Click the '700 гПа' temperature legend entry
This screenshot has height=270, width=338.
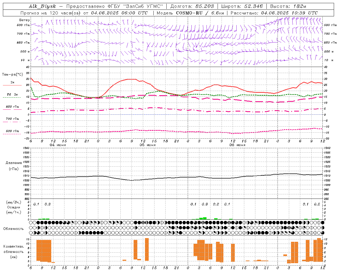point(12,119)
